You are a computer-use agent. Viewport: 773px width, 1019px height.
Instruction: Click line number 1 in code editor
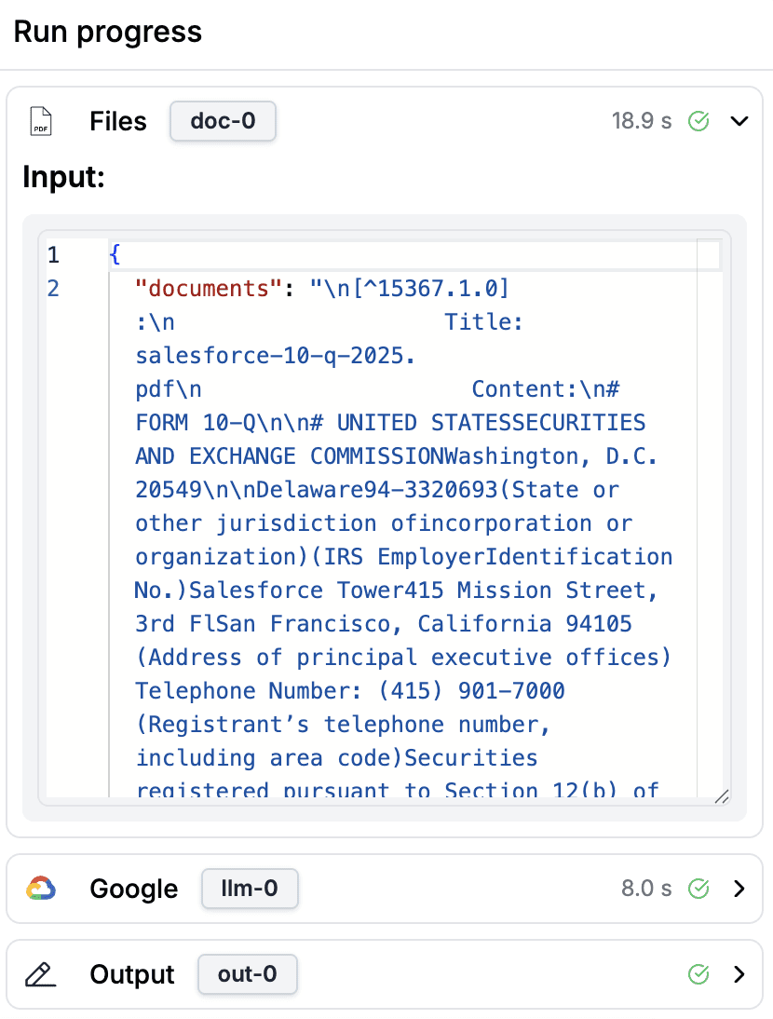(x=53, y=255)
